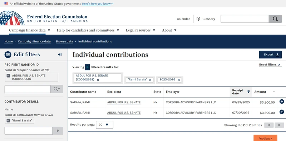The height and width of the screenshot is (141, 286).
Task: Click the site search magnifier button
Action: (x=275, y=19)
